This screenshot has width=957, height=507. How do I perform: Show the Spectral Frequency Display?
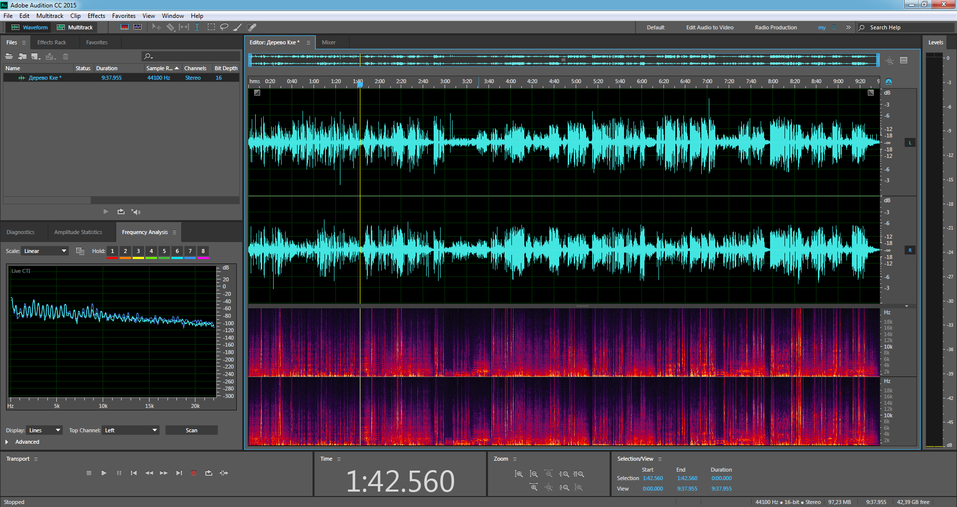click(x=125, y=27)
